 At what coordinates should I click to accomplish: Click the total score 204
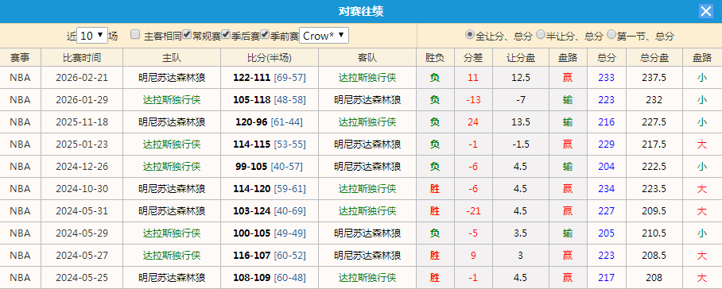click(x=607, y=166)
